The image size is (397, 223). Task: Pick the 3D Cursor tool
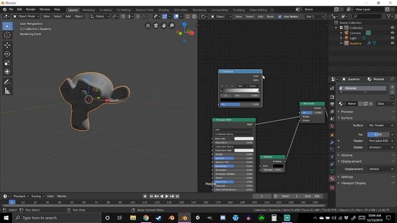pos(7,35)
